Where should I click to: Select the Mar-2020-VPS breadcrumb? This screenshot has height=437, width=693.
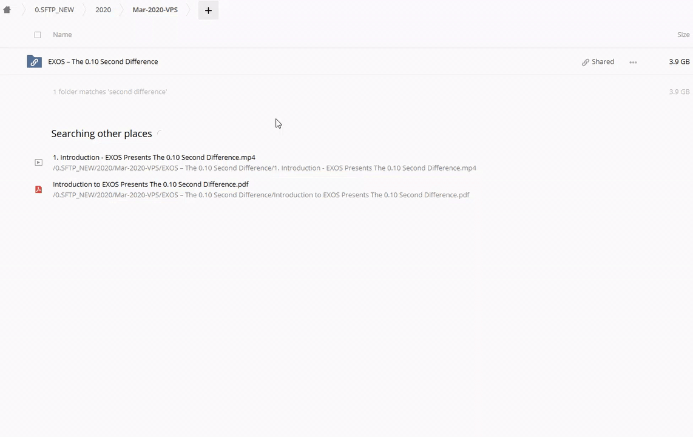point(155,10)
